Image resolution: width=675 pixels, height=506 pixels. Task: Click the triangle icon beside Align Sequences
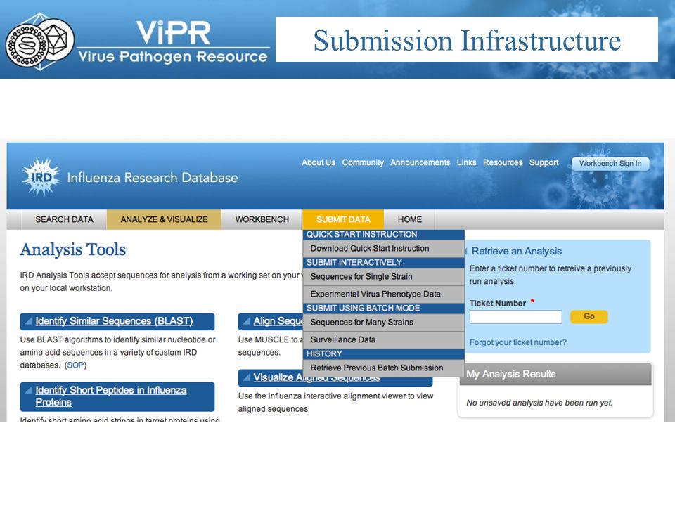pyautogui.click(x=246, y=321)
